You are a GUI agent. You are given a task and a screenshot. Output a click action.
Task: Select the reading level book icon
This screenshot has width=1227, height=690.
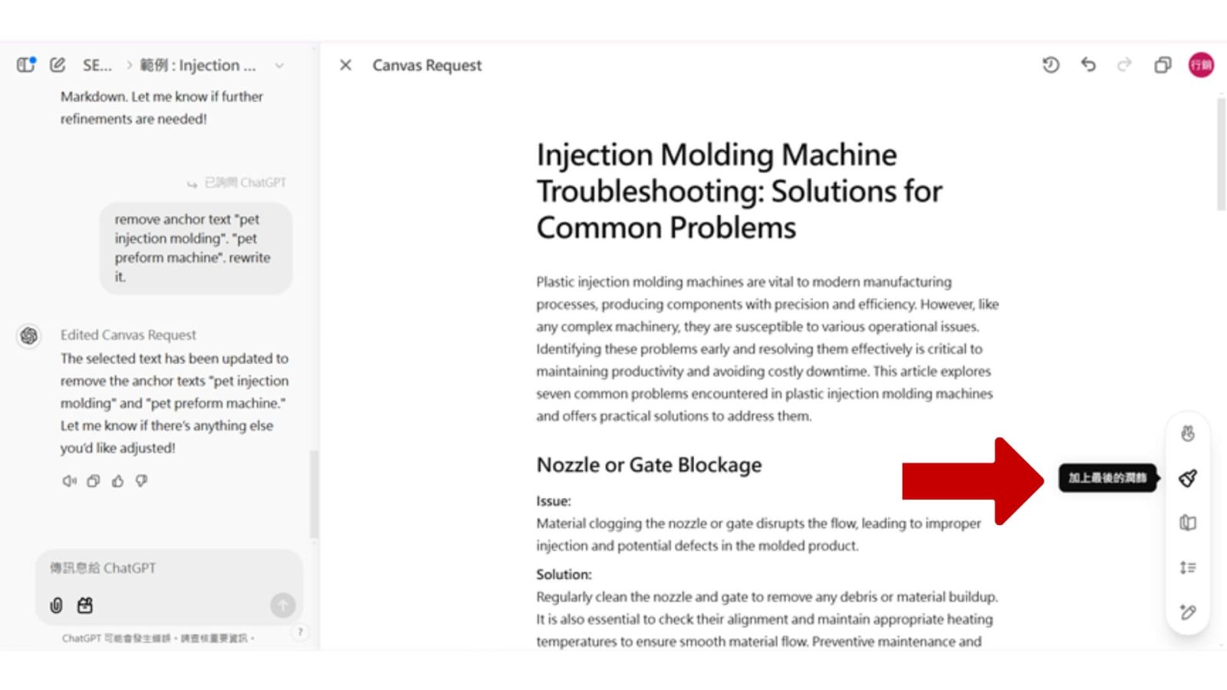point(1188,523)
